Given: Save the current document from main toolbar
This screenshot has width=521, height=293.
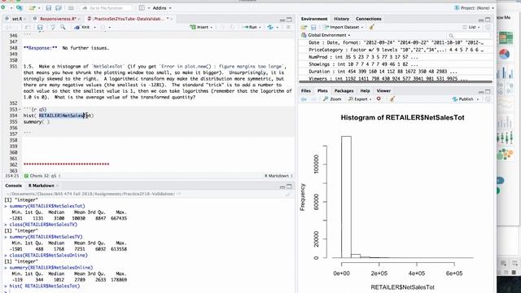Looking at the screenshot, I should coord(49,7).
